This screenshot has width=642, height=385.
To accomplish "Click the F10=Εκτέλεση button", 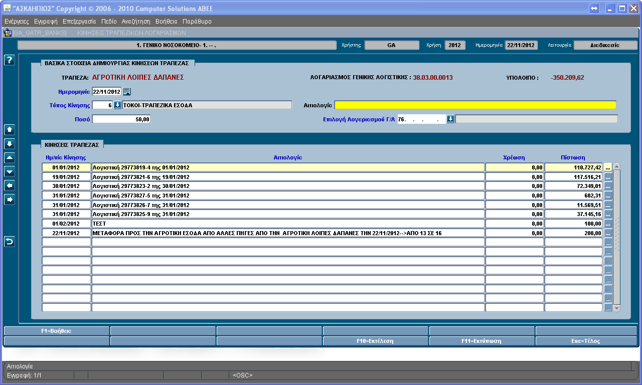I will pos(375,341).
